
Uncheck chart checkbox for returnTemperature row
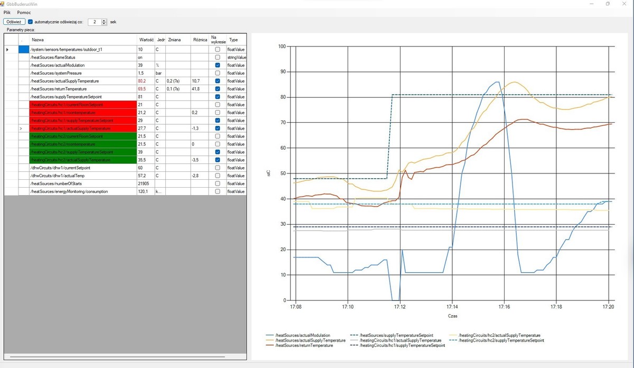pos(217,89)
